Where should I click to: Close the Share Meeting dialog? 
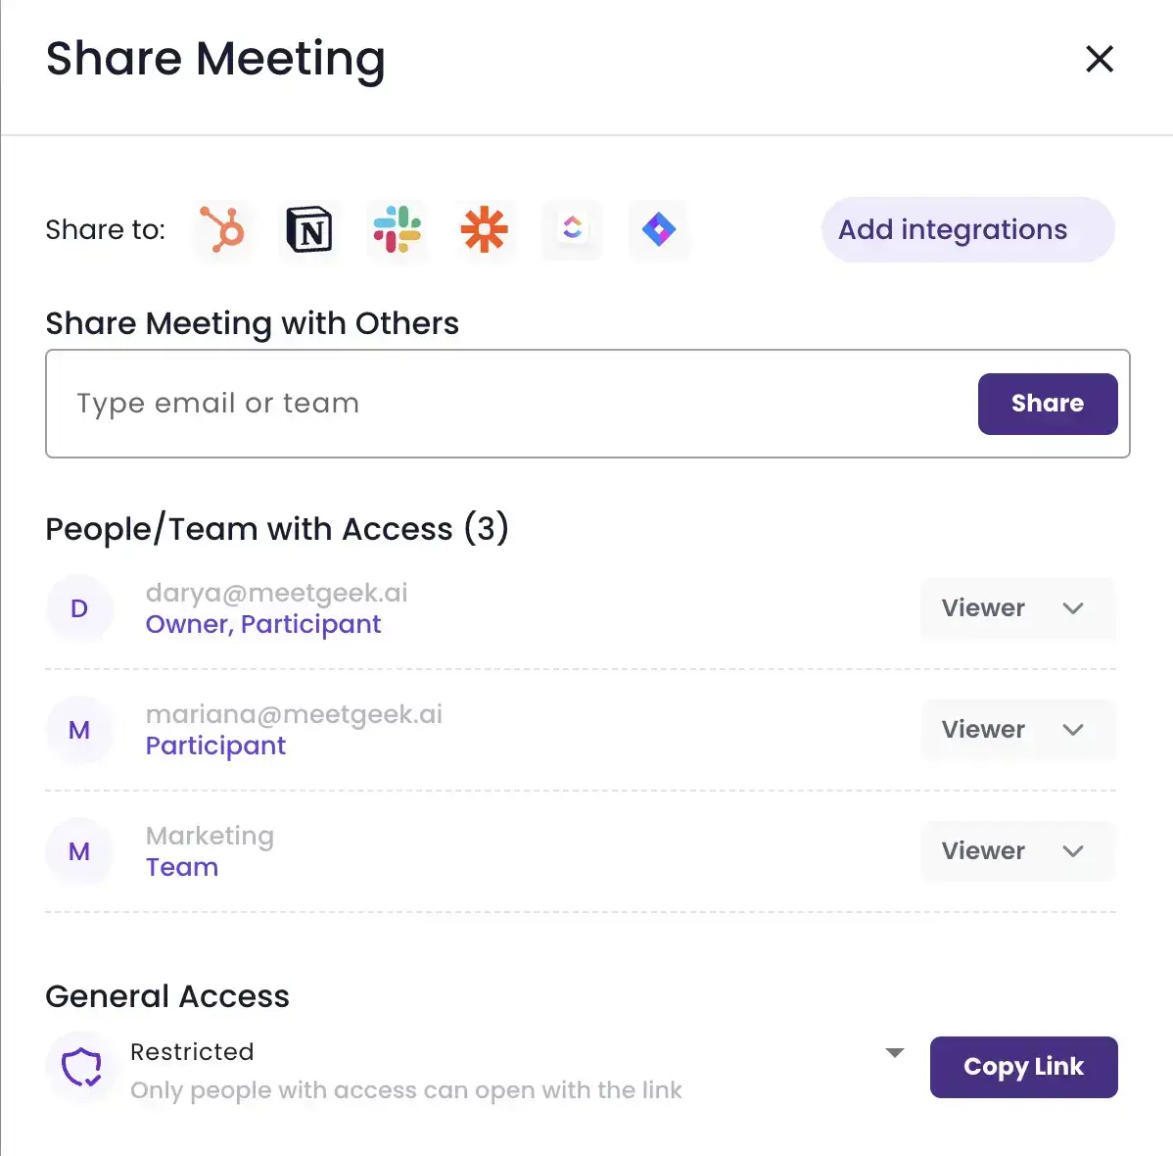tap(1100, 60)
